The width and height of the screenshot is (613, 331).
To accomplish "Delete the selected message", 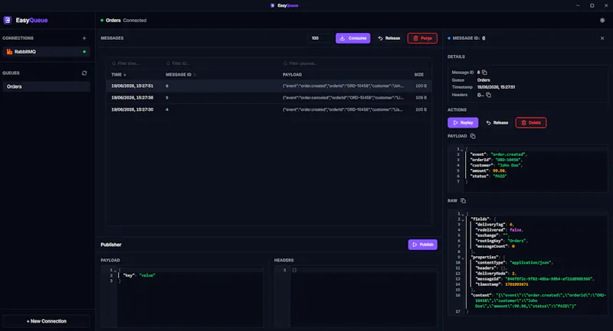I will (531, 122).
